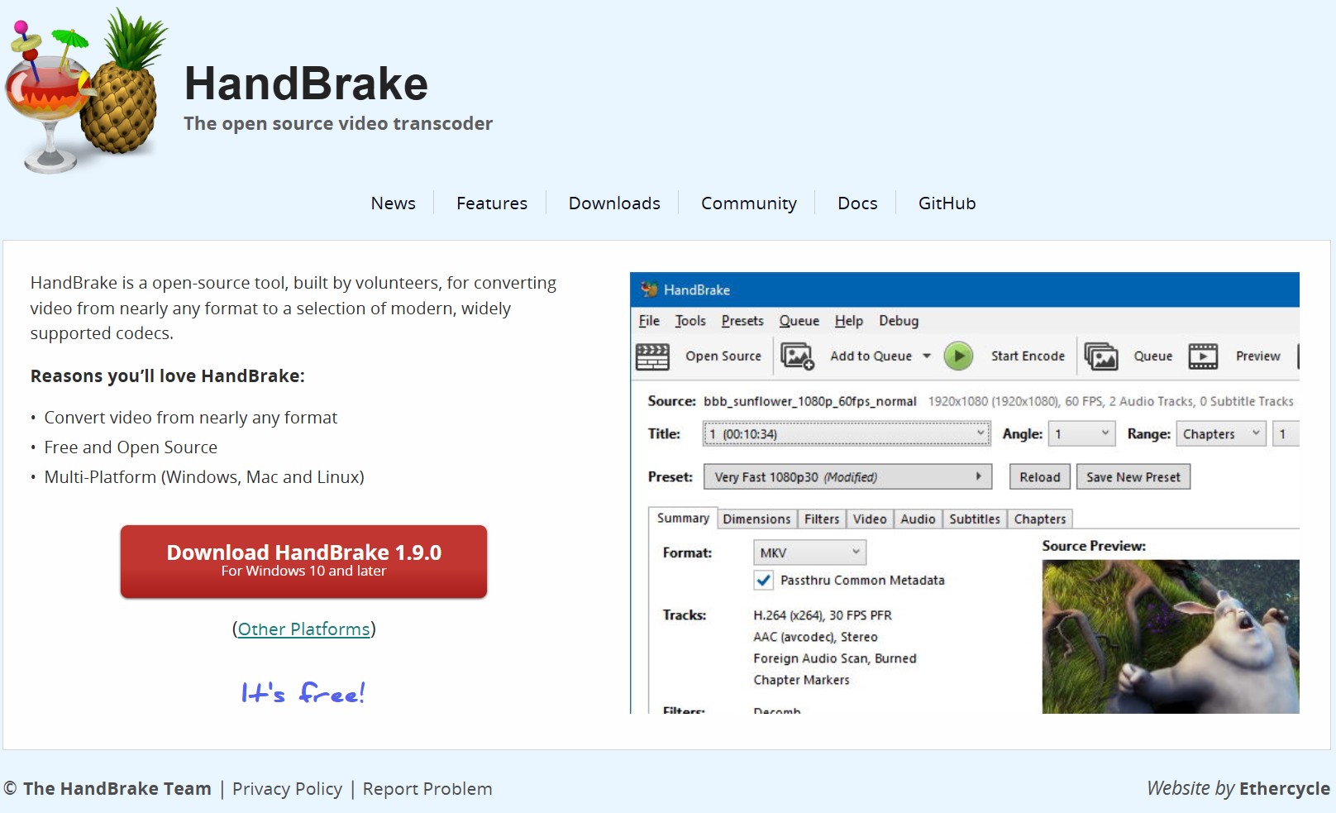This screenshot has width=1336, height=813.
Task: Go to the Features page
Action: tap(492, 203)
